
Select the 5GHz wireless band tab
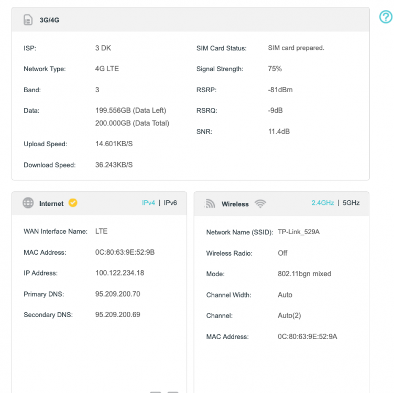pyautogui.click(x=351, y=203)
